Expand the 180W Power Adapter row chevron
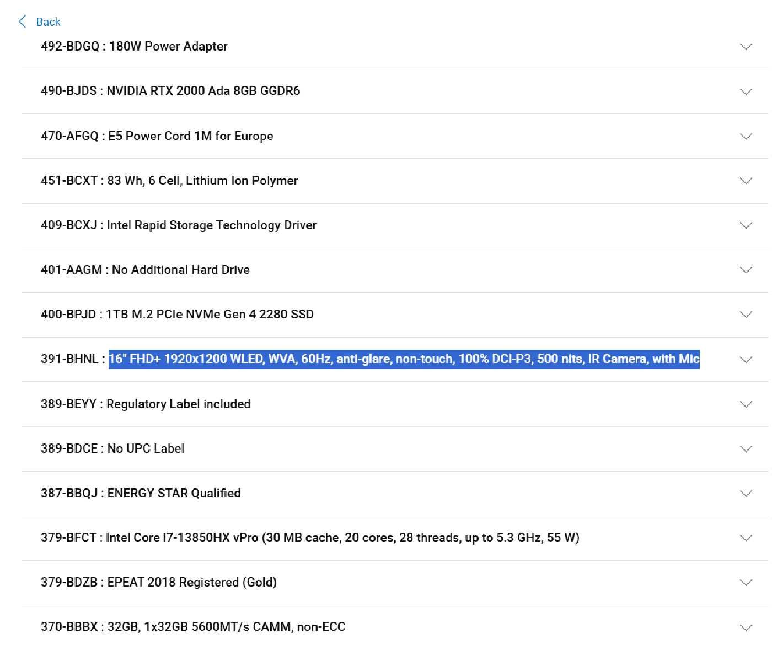Screen dimensions: 783x661 (x=746, y=47)
